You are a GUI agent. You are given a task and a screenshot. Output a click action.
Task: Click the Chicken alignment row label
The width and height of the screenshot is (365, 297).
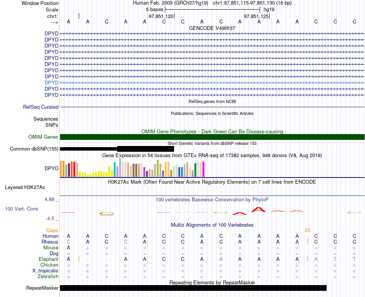pyautogui.click(x=49, y=265)
